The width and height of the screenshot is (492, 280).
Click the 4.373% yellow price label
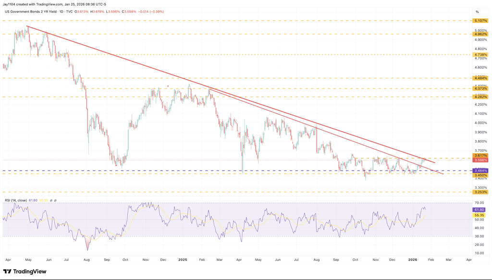click(480, 89)
